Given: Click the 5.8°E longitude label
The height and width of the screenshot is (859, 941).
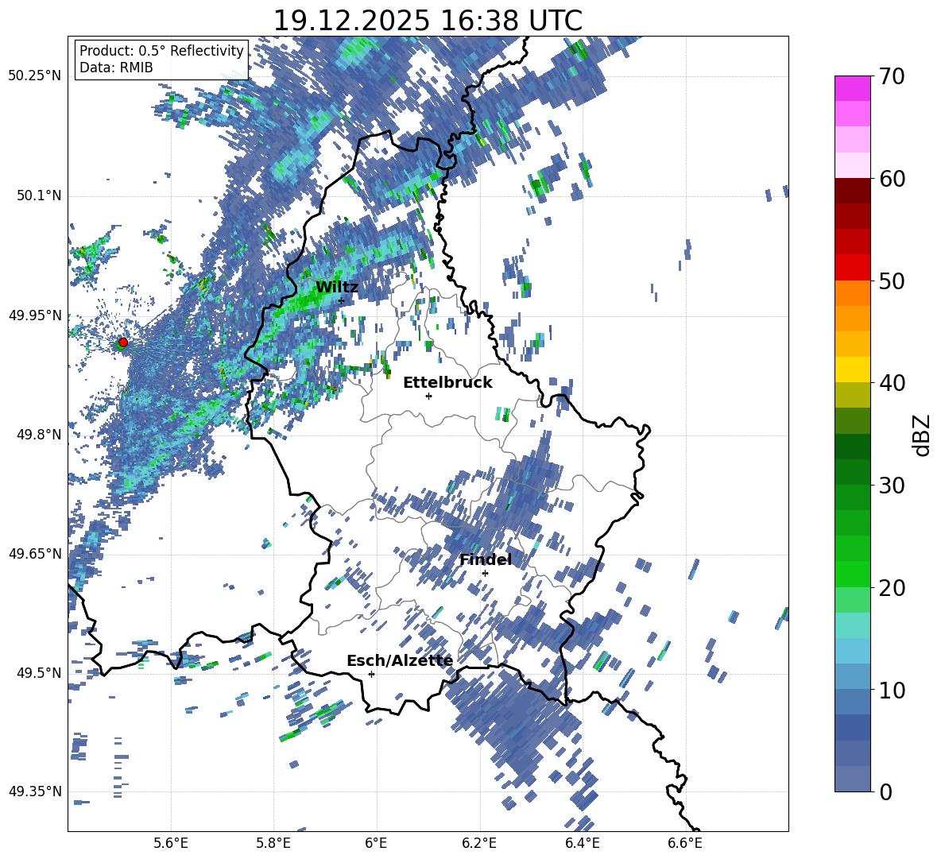Looking at the screenshot, I should pyautogui.click(x=273, y=843).
